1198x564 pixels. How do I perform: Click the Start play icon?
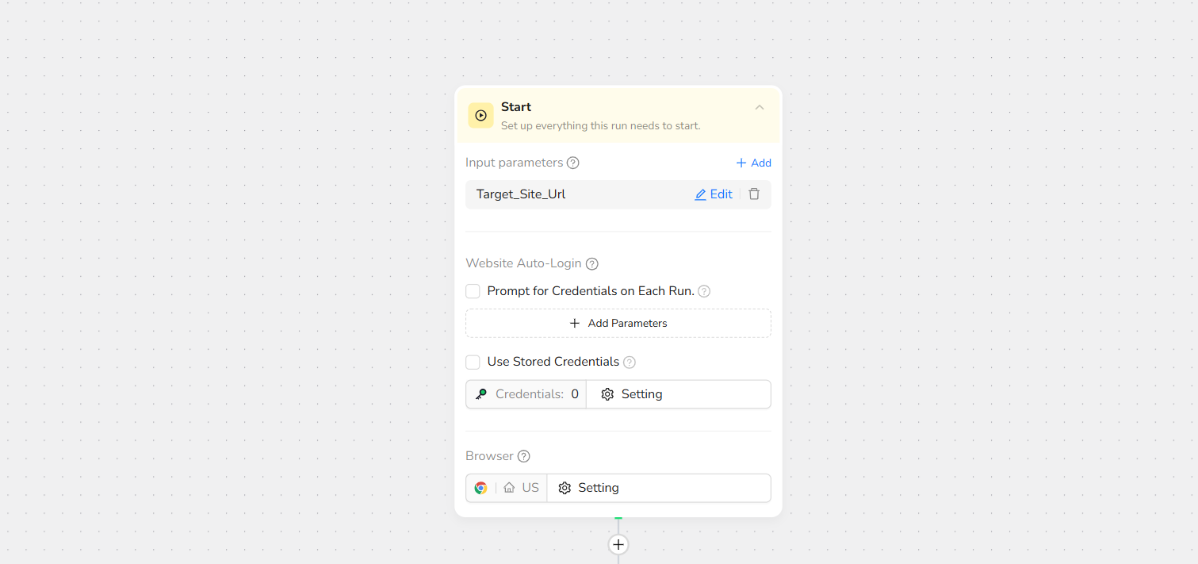coord(480,115)
